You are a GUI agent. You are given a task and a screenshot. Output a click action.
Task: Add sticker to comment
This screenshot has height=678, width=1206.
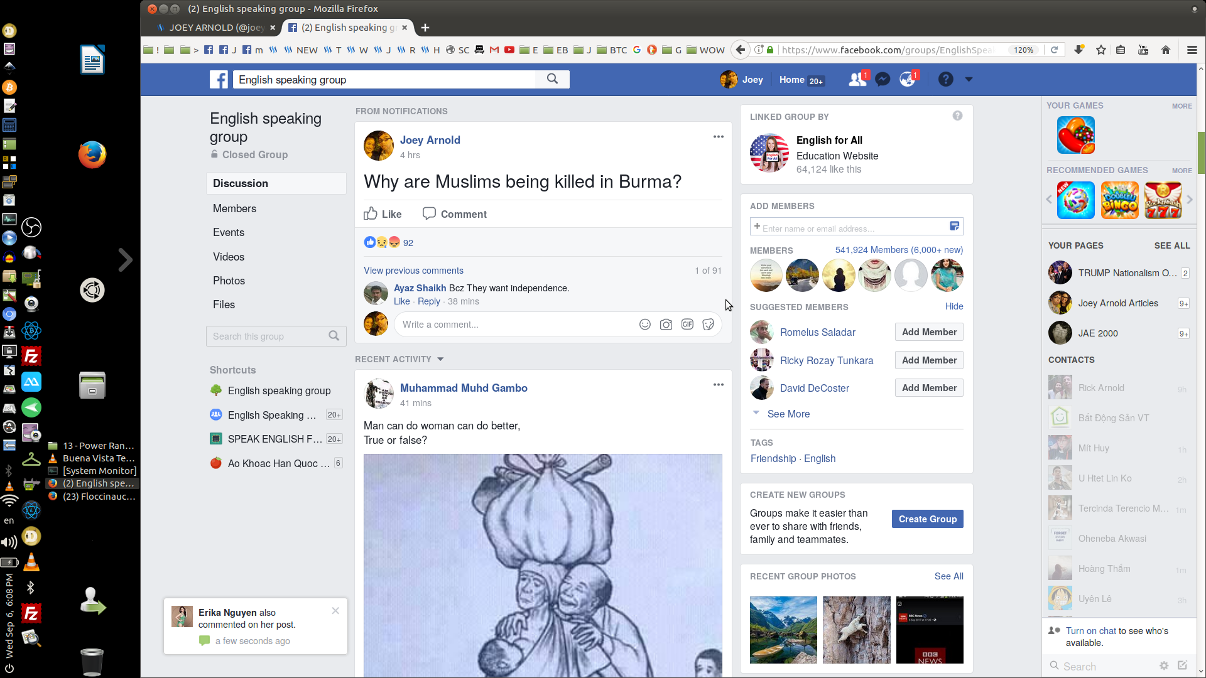coord(709,325)
